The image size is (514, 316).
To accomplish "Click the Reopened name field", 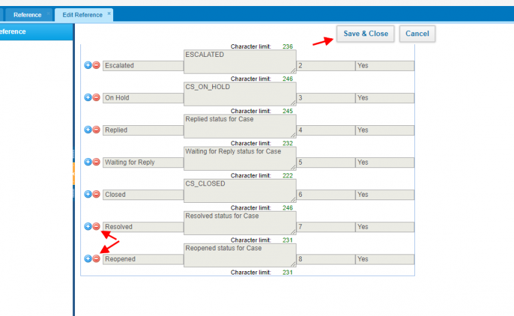I will (x=143, y=259).
